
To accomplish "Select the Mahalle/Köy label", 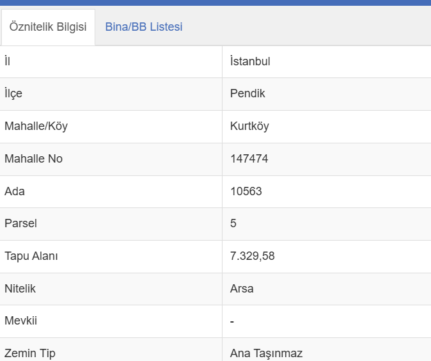I will click(x=36, y=126).
